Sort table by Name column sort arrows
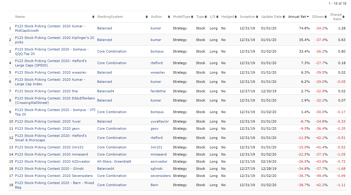This screenshot has width=351, height=195. 93,17
